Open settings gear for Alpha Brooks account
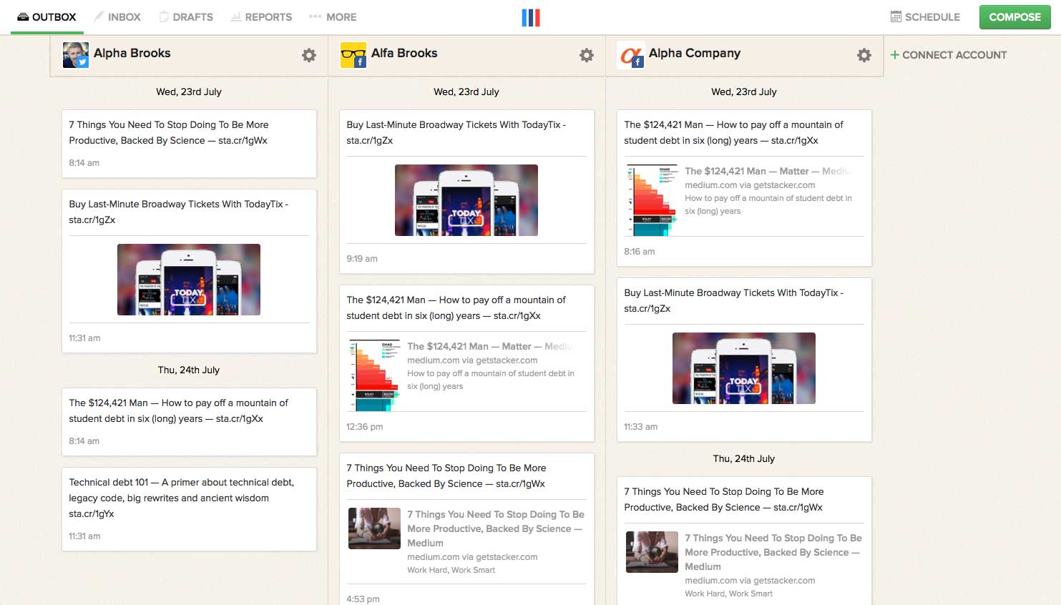 click(x=308, y=55)
